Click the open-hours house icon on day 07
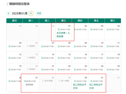Viewport: 126px width, 94px height. coord(42,46)
